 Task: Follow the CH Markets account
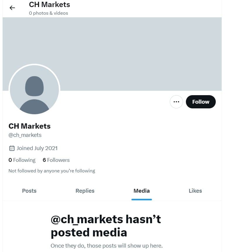[x=201, y=102]
